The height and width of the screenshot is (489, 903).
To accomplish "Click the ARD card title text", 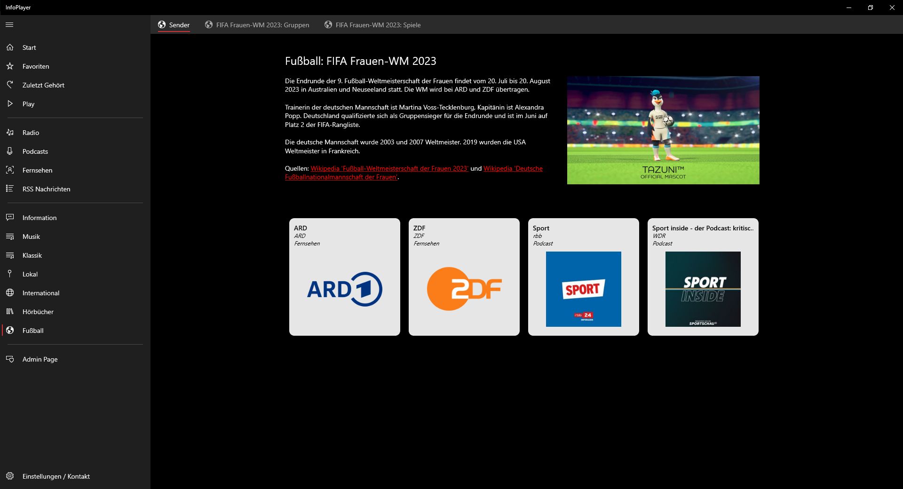I will [301, 228].
